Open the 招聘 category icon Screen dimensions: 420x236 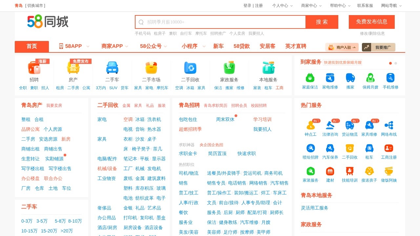tap(34, 68)
